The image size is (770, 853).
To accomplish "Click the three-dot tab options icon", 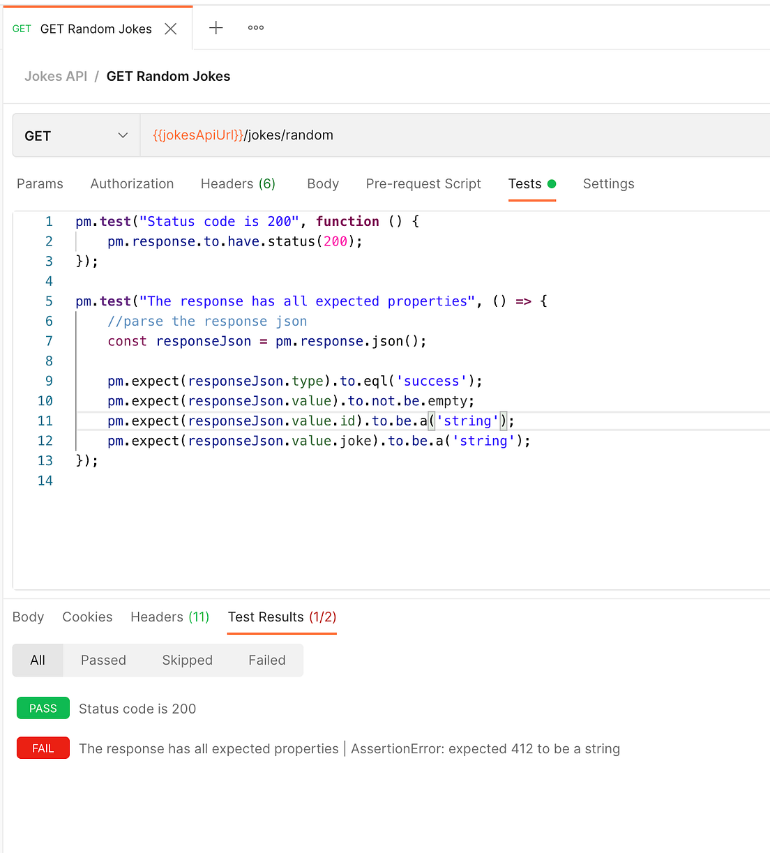I will click(255, 28).
